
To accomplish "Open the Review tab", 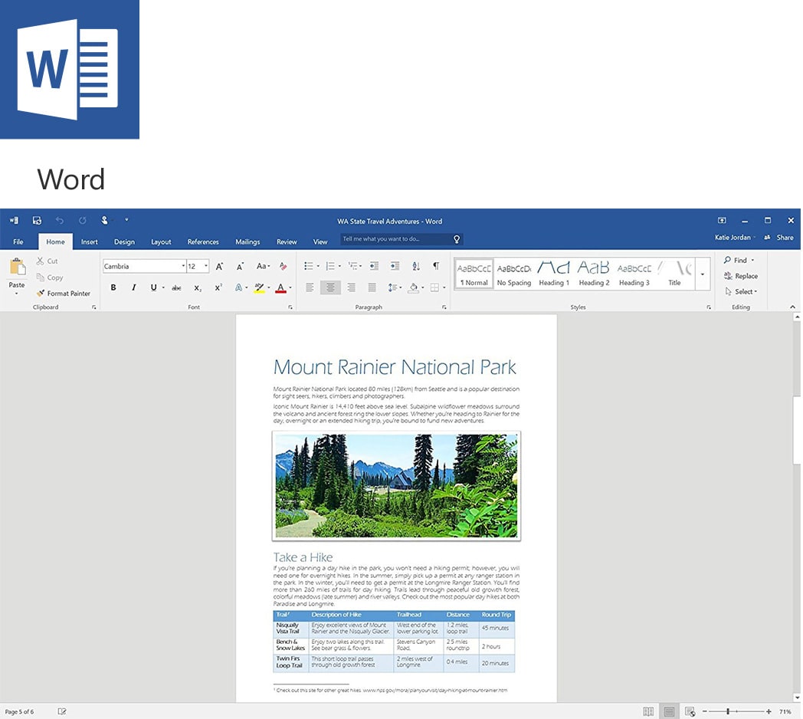I will (x=287, y=242).
